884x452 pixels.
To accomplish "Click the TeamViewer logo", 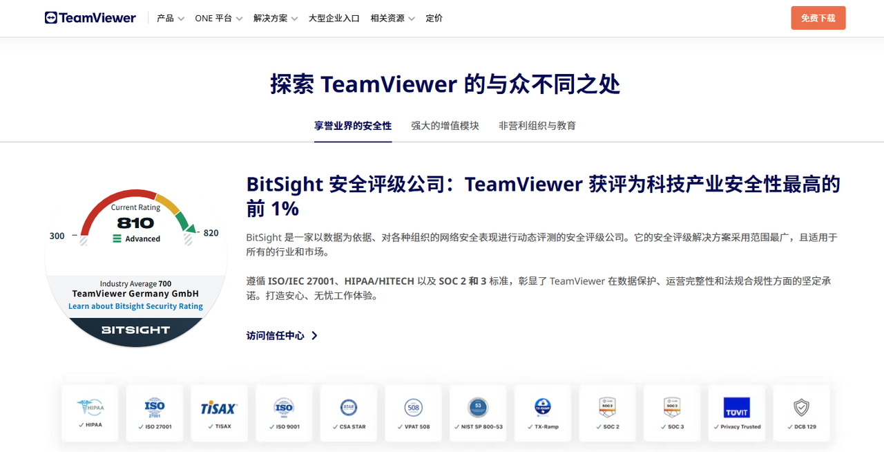I will [90, 18].
